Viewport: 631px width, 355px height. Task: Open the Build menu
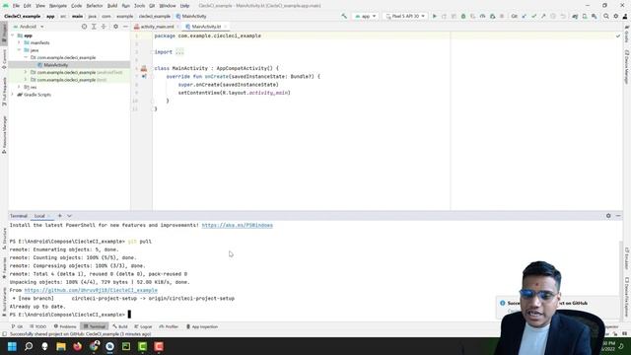coord(112,6)
